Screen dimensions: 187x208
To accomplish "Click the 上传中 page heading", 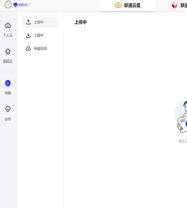I will (x=81, y=22).
